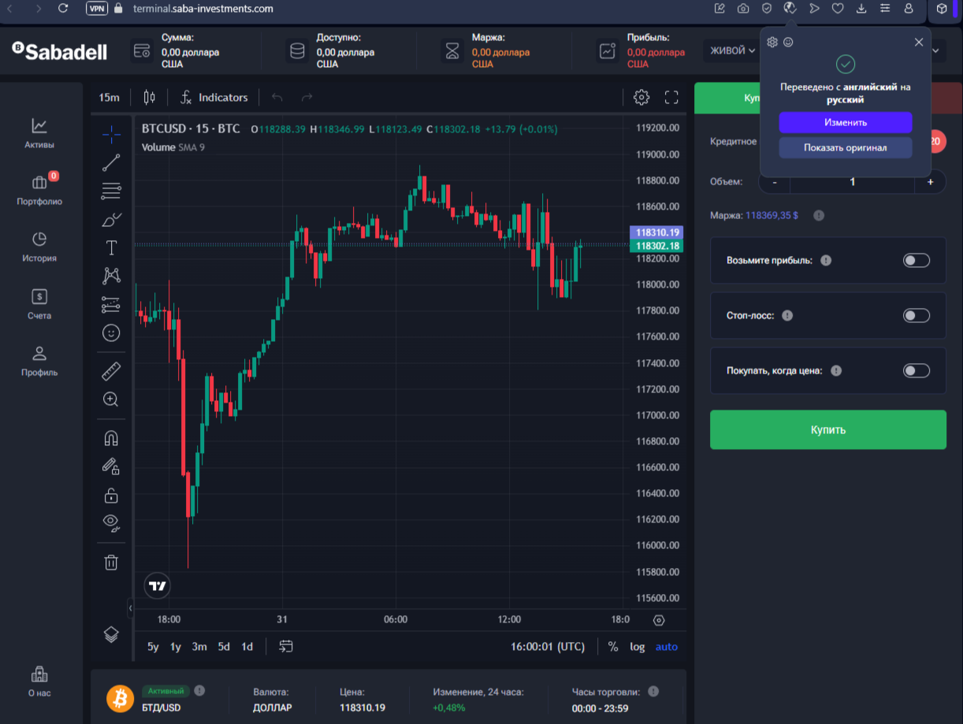Open the 15m timeframe selector
963x724 pixels.
point(110,97)
